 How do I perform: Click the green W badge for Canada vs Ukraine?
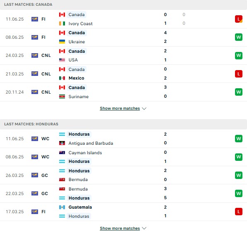pos(238,37)
